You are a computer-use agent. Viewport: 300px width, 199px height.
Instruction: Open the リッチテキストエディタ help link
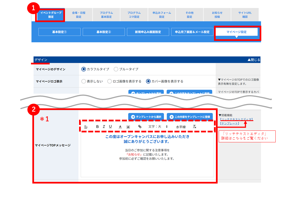click(x=236, y=119)
